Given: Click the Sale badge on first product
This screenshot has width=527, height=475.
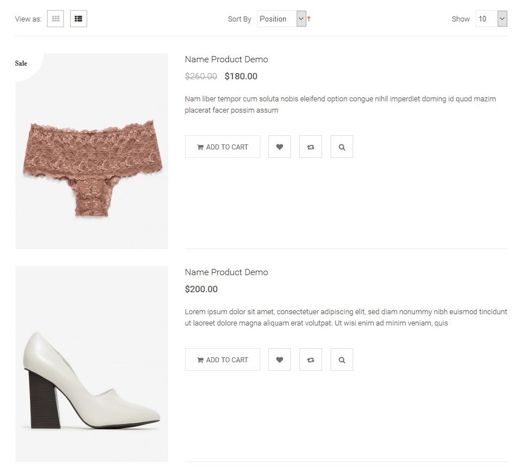Looking at the screenshot, I should coord(22,63).
